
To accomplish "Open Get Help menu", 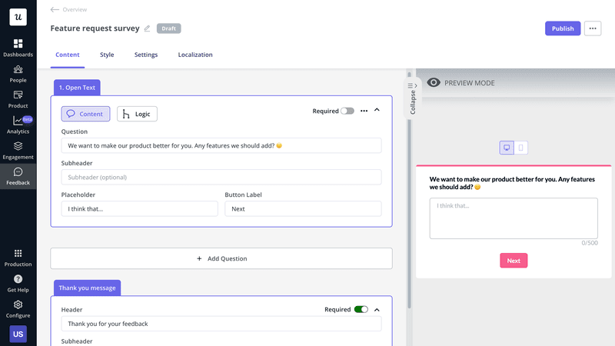I will pos(18,283).
